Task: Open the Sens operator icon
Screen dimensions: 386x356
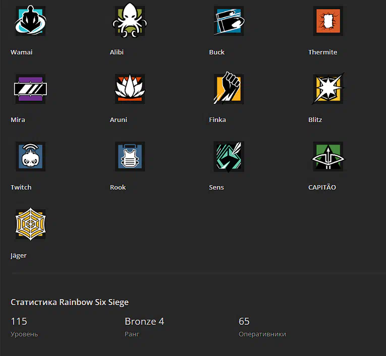Action: [229, 156]
